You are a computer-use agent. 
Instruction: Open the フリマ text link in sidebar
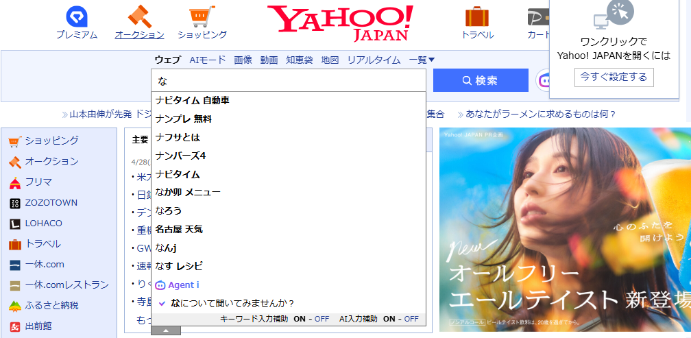click(x=38, y=182)
